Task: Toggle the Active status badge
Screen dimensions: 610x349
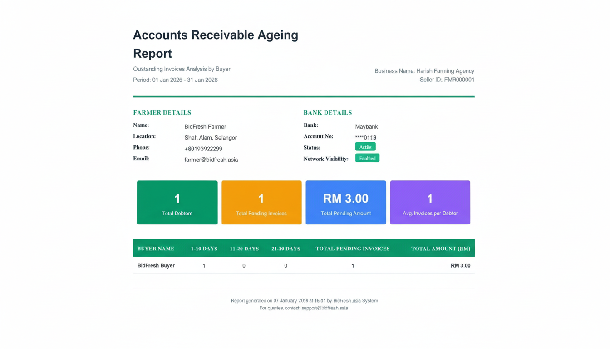Action: (365, 147)
